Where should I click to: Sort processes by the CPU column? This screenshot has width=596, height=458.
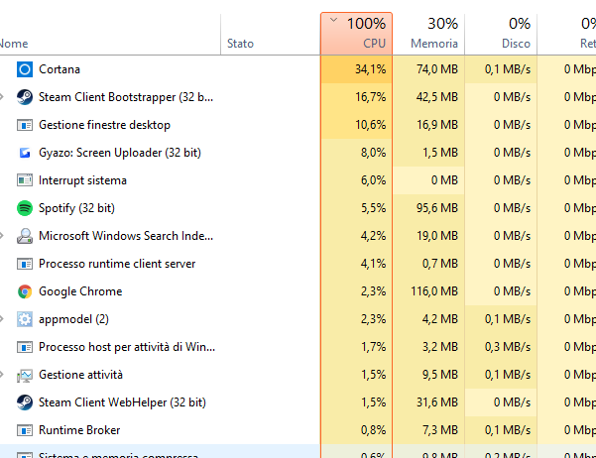(357, 34)
